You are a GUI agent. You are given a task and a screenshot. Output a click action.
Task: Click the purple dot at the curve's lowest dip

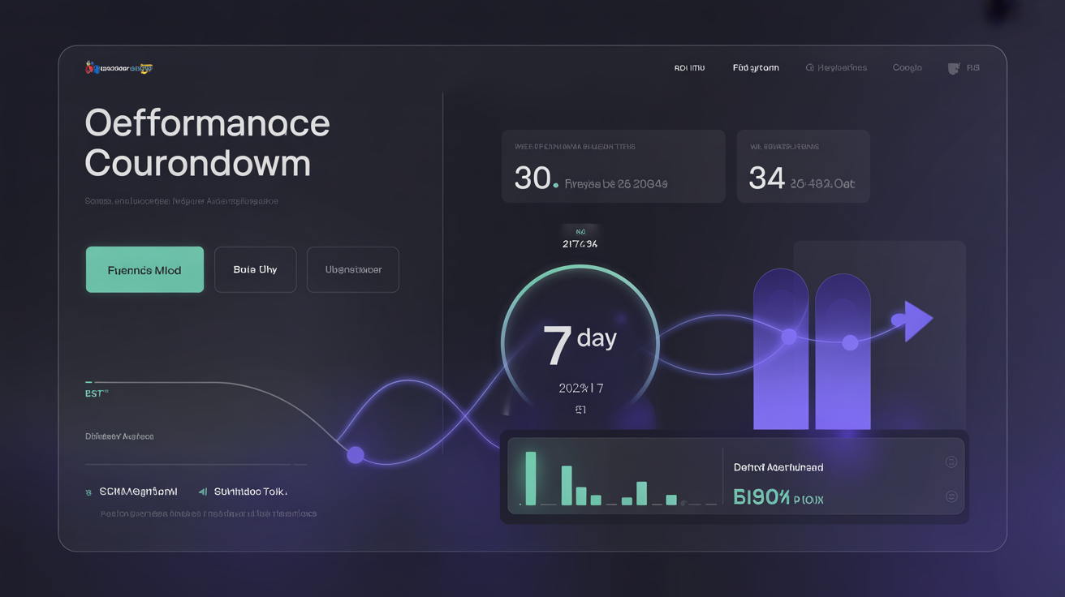pos(356,455)
